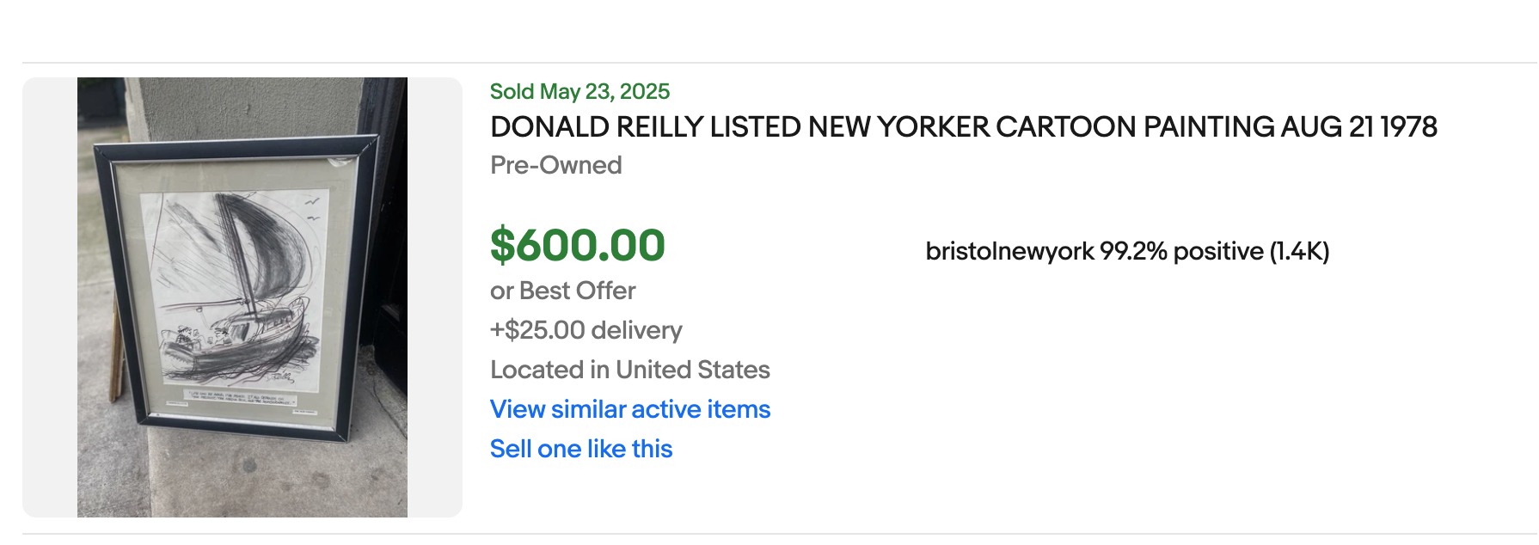Click View similar active items link
1539x545 pixels.
(x=629, y=409)
